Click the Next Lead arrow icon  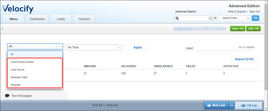(x=209, y=105)
